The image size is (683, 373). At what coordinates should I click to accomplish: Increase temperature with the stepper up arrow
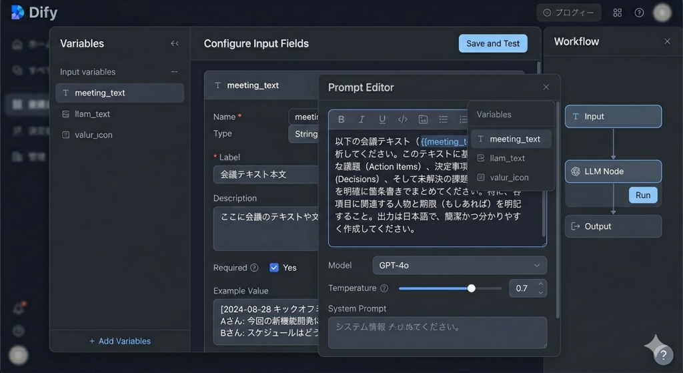click(x=541, y=284)
